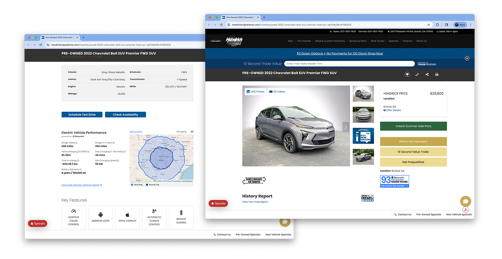Click the Battery Warranty info icon

pyautogui.click(x=80, y=169)
